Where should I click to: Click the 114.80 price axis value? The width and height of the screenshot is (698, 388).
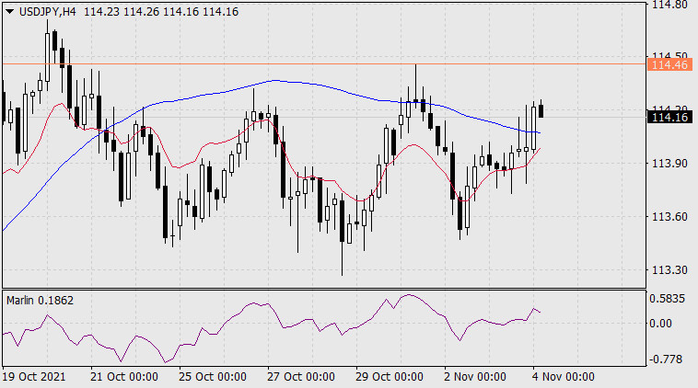coord(669,5)
